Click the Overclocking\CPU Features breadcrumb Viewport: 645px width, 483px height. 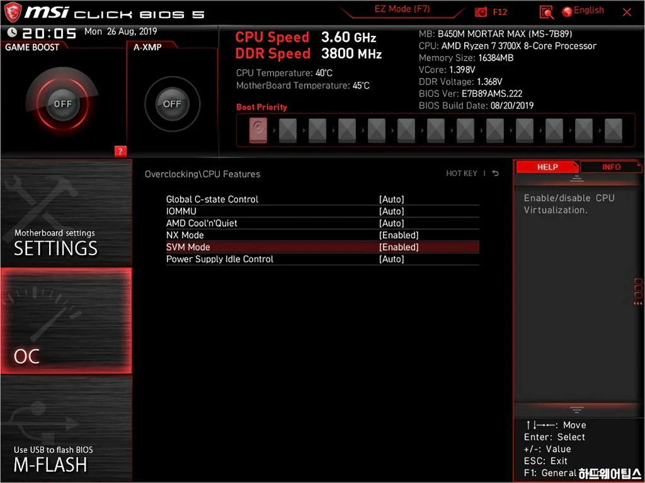(x=202, y=174)
